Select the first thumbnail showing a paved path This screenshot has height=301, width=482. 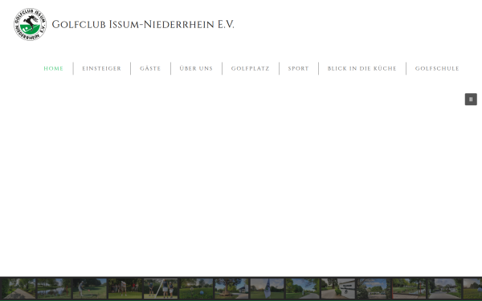18,288
